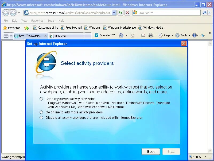Click the address bar URL field
Image resolution: width=214 pixels, height=161 pixels.
(70, 13)
